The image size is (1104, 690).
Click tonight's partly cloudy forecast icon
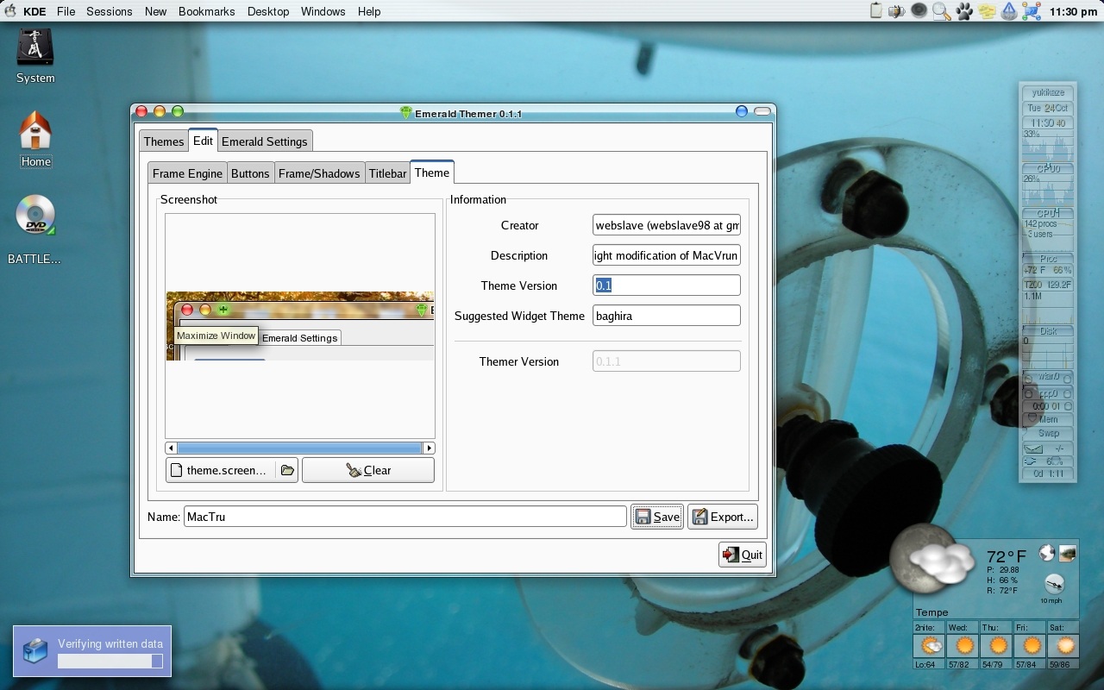[930, 646]
